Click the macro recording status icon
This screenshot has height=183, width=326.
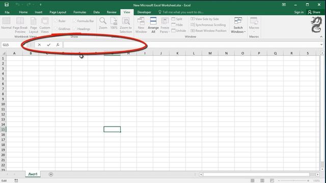pyautogui.click(x=16, y=181)
